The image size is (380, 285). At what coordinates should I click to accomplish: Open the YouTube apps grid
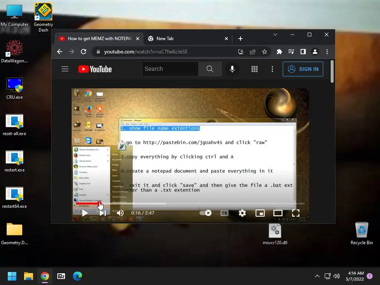pos(255,69)
